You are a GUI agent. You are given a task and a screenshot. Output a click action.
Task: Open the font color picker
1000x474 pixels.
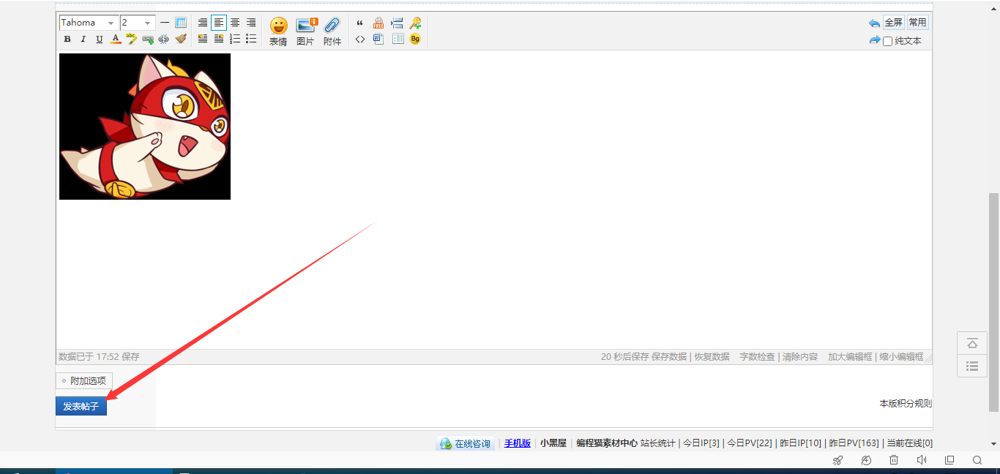115,39
